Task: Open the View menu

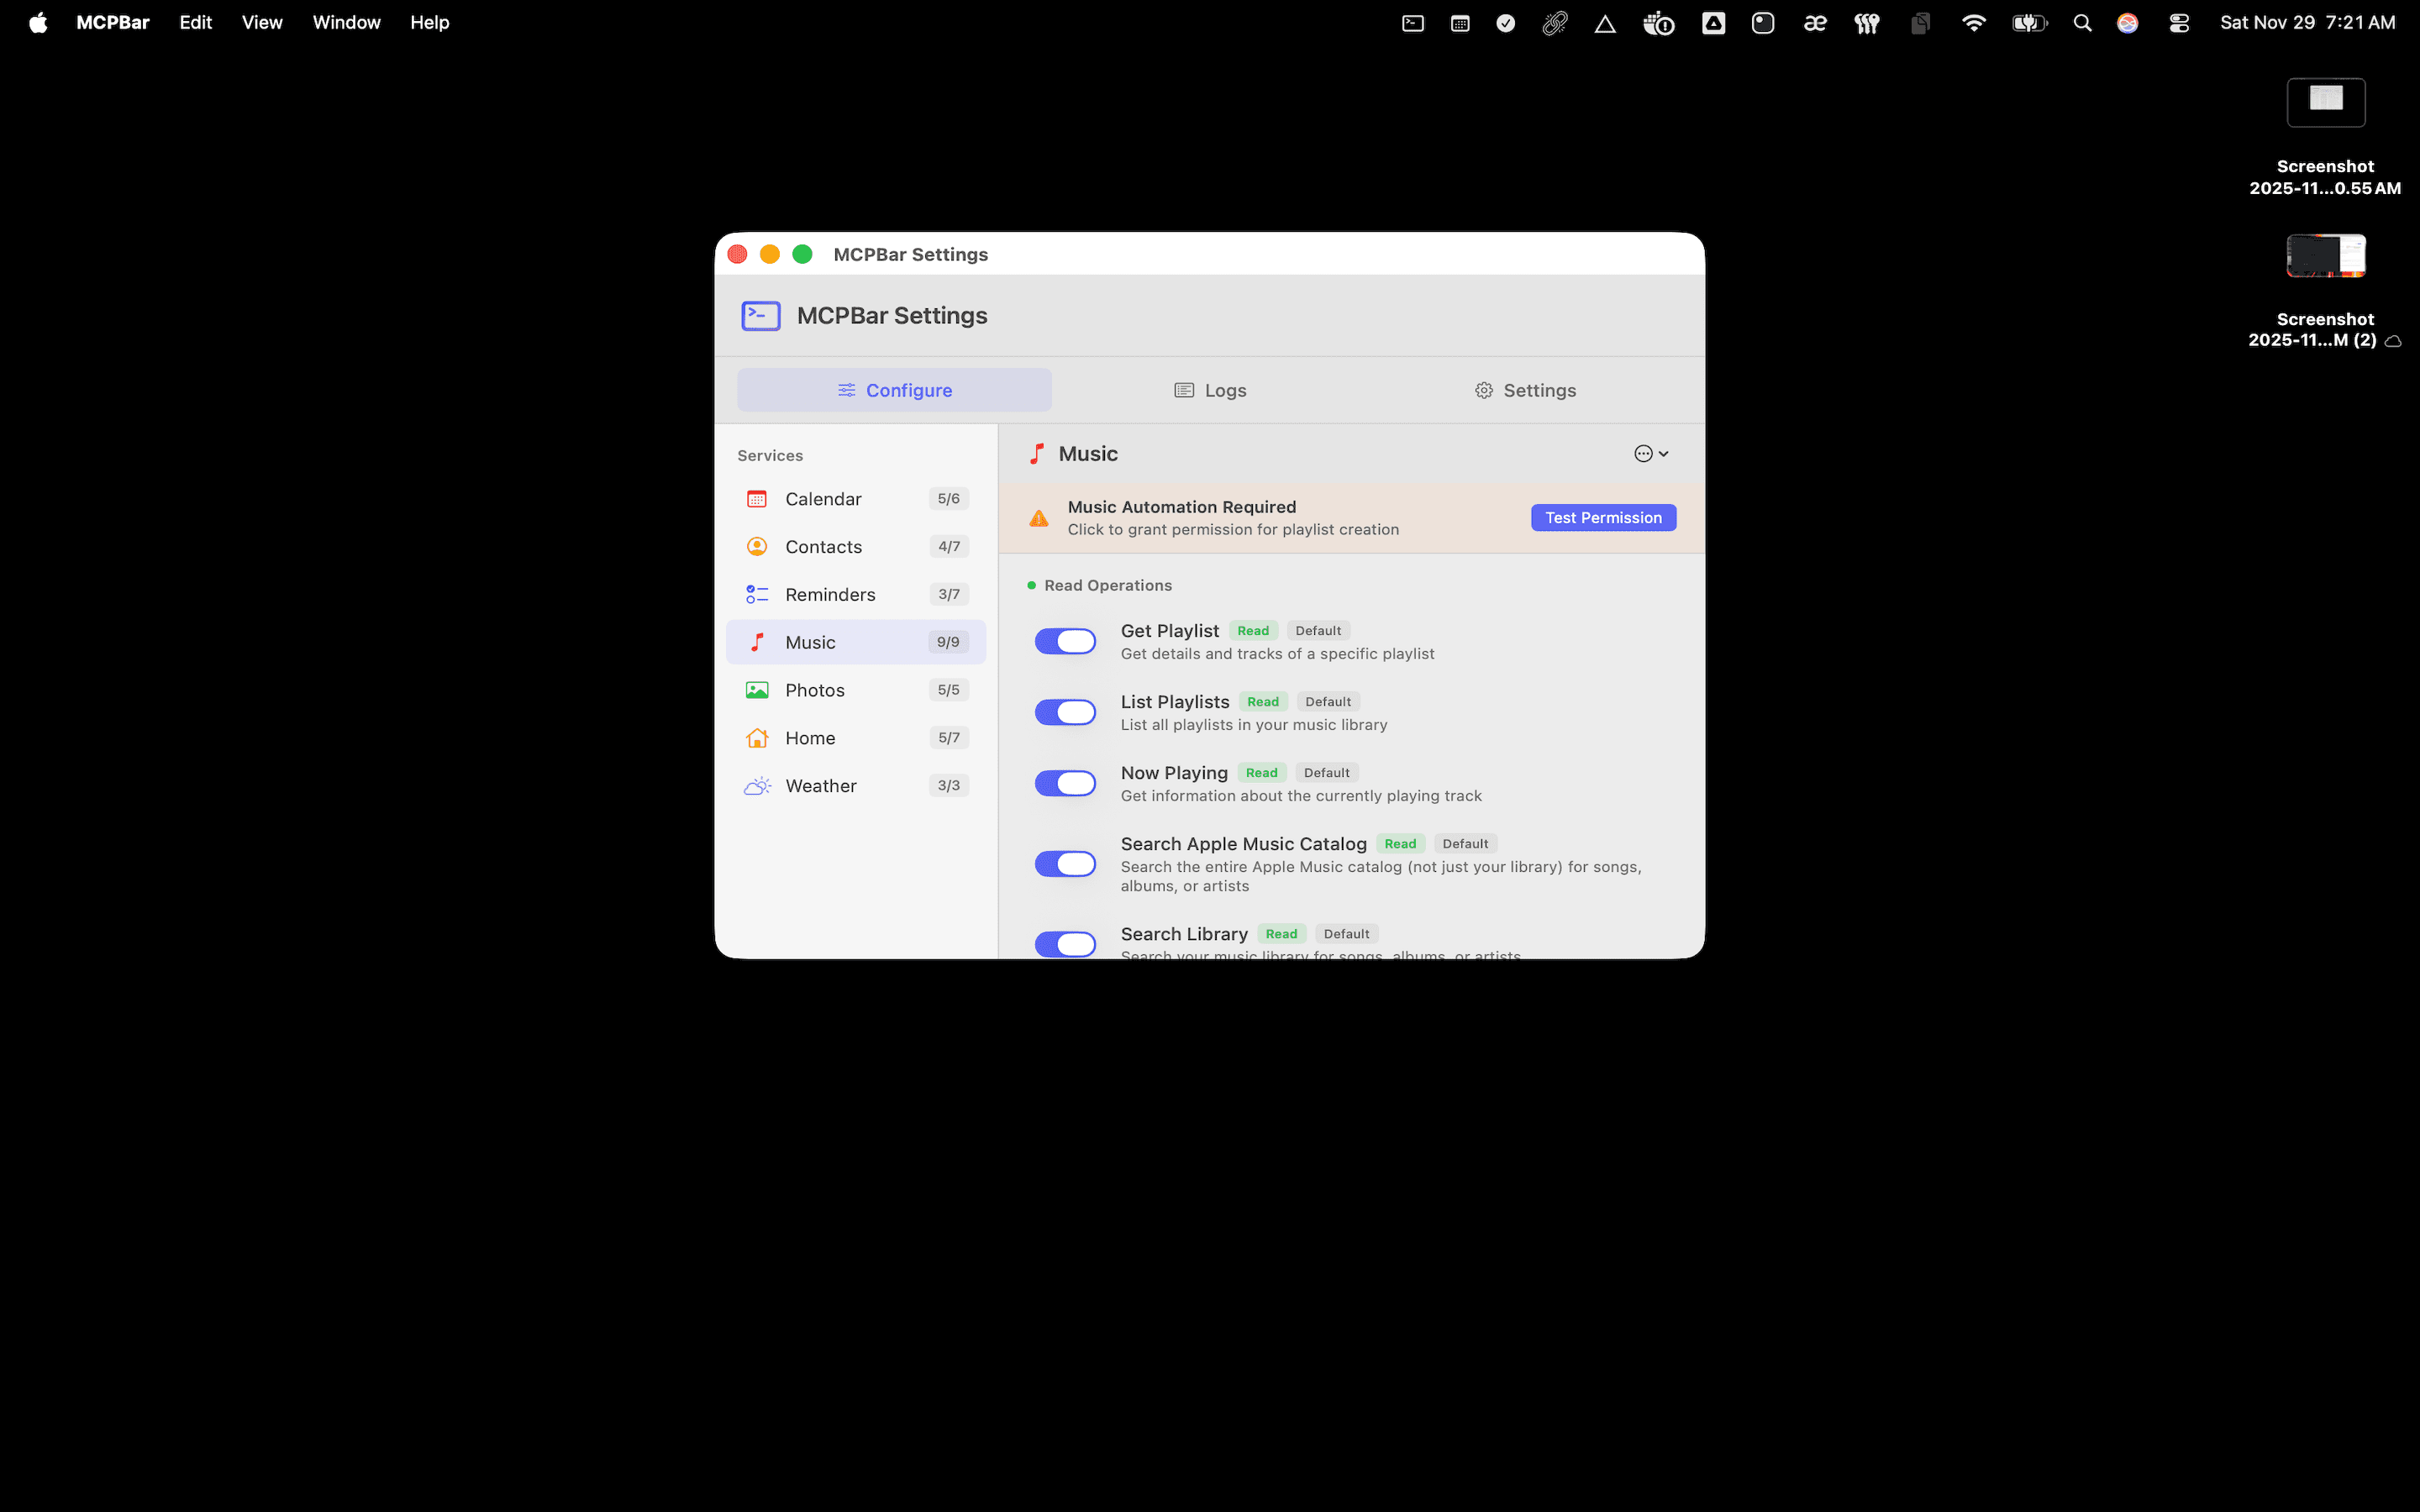Action: point(261,22)
